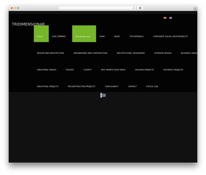Open Industrial Projects menu item
Viewport: 206px width, 175px height.
47,86
